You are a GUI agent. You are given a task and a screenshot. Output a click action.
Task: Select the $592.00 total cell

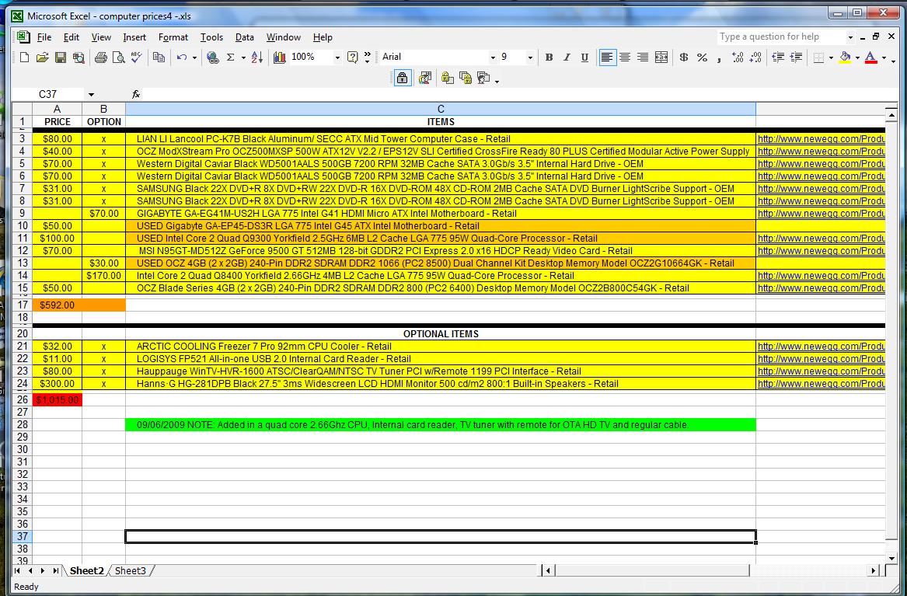tap(58, 305)
